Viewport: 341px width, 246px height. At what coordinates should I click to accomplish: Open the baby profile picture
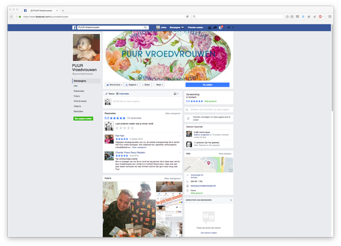point(86,47)
